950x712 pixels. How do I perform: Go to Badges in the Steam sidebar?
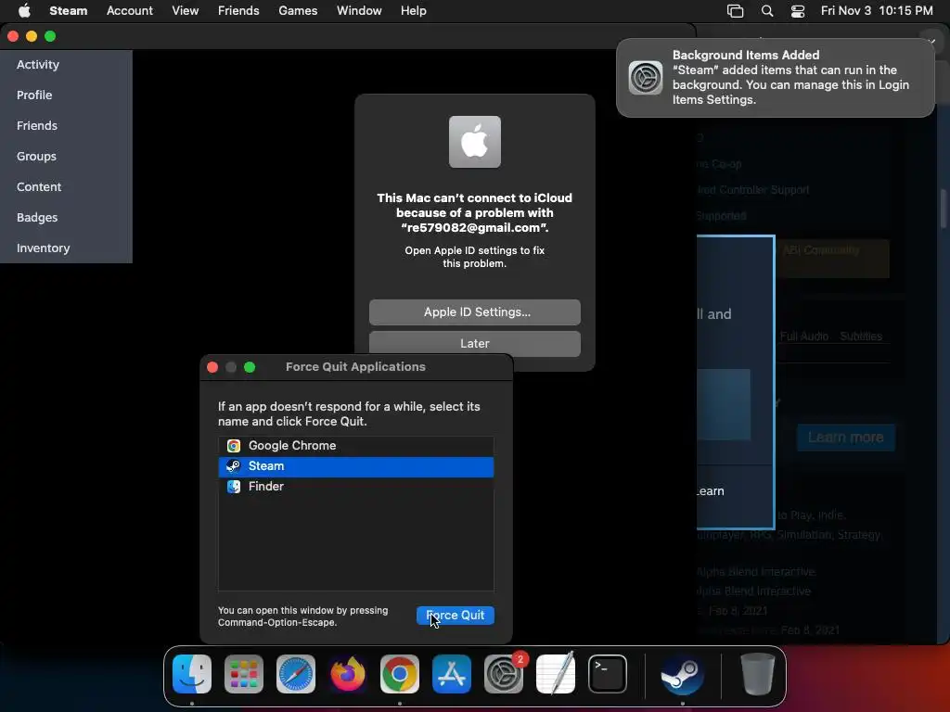coord(37,217)
